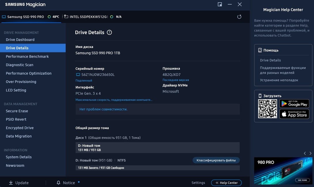314x187 pixels.
Task: Collapse the Help Center panel button
Action: coord(226,183)
